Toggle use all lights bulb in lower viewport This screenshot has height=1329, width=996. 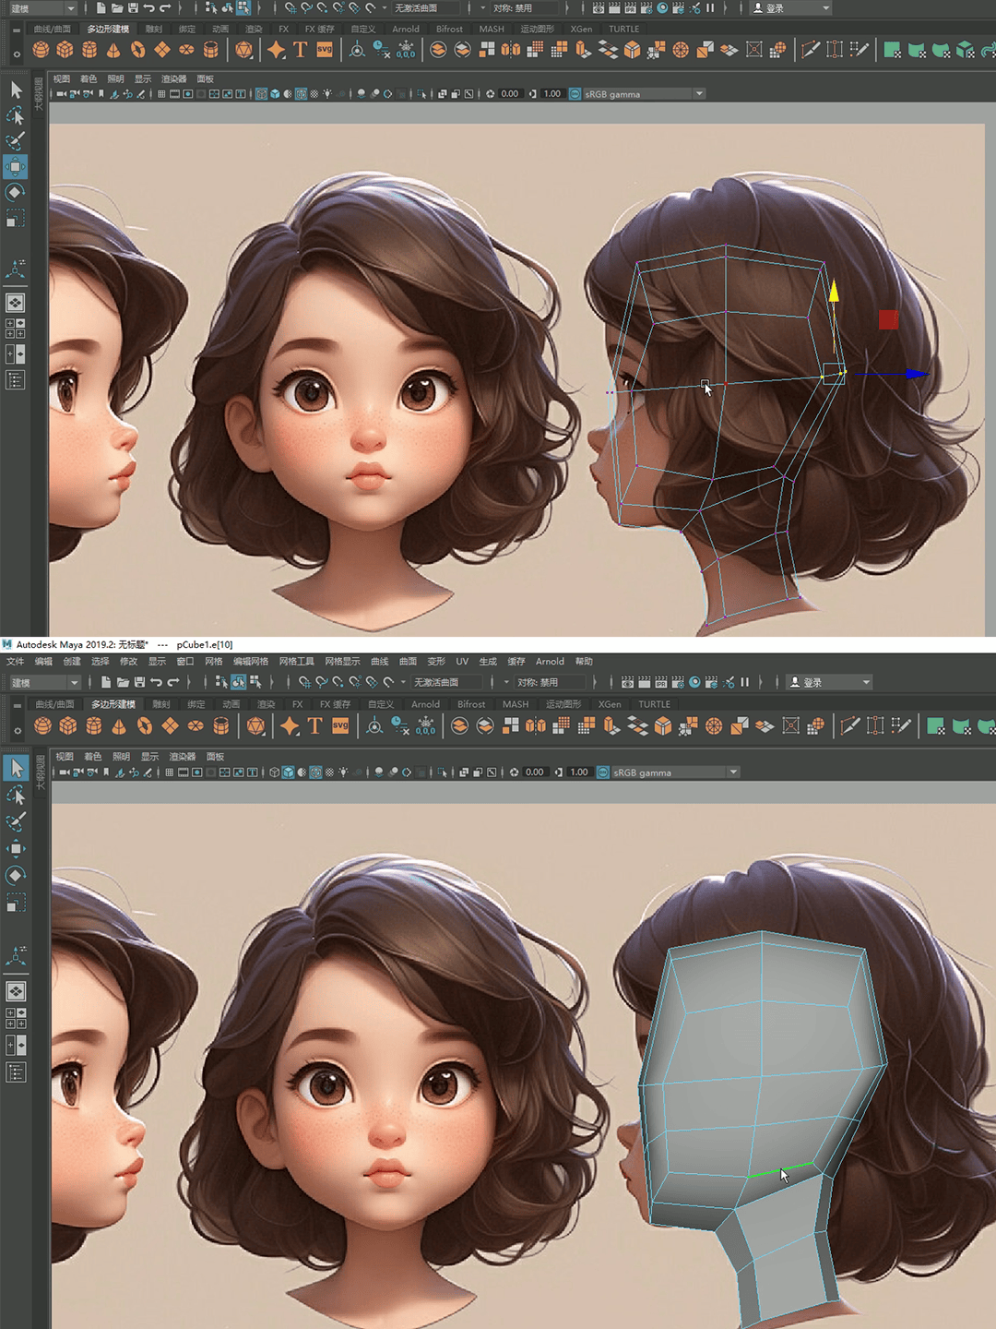coord(344,772)
